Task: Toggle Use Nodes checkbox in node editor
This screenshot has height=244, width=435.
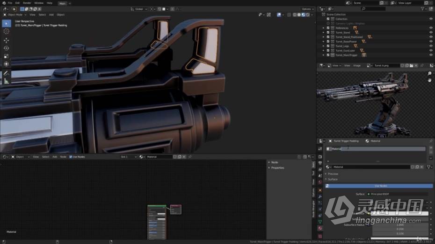Action: (71, 157)
